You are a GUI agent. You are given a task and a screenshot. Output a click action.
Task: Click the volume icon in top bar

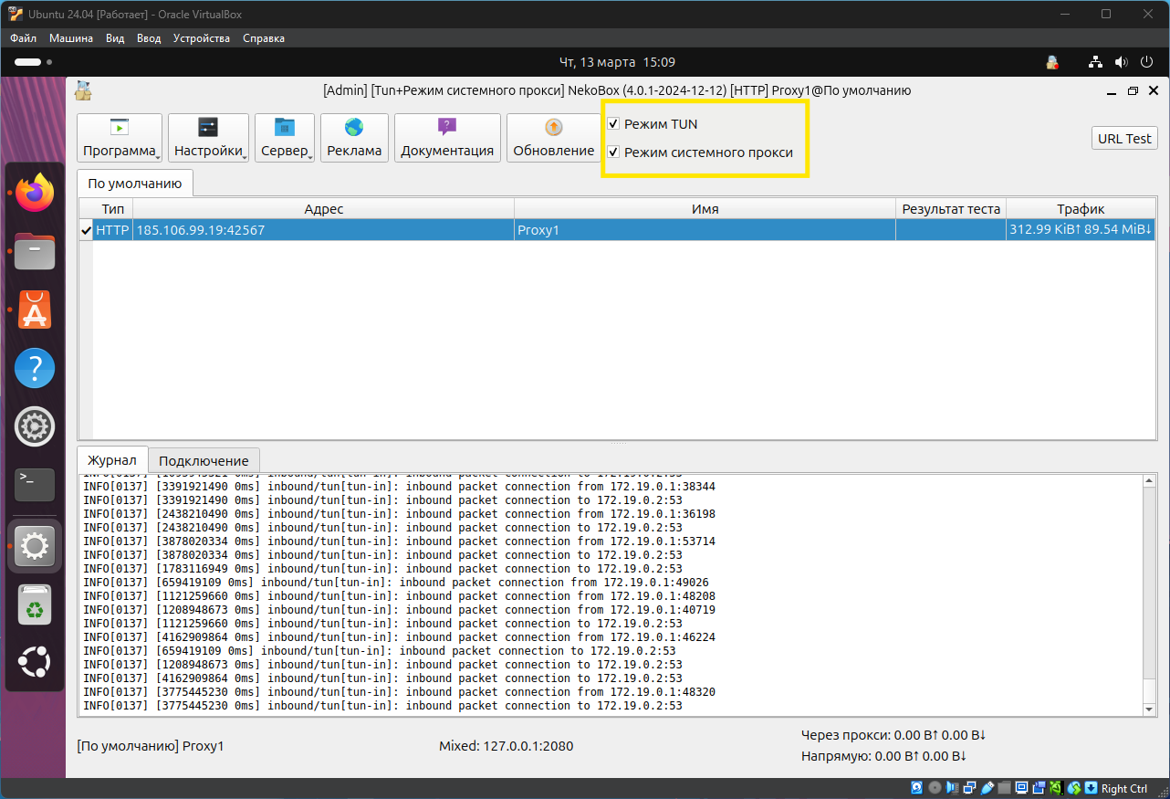point(1121,62)
